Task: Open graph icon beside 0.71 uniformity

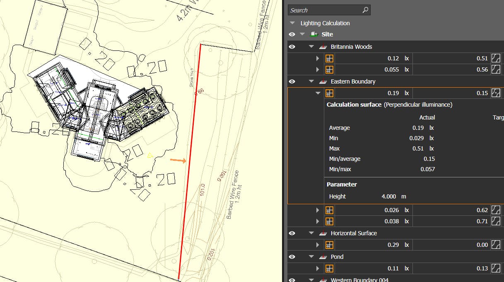Action: [x=496, y=221]
